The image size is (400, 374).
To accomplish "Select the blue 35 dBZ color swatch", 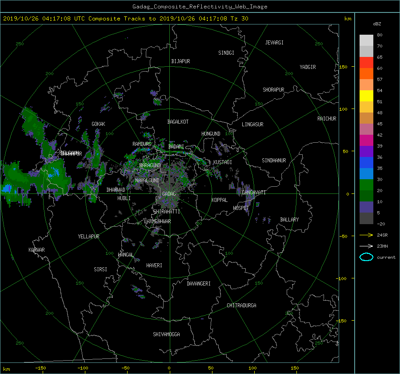I will pyautogui.click(x=366, y=163).
